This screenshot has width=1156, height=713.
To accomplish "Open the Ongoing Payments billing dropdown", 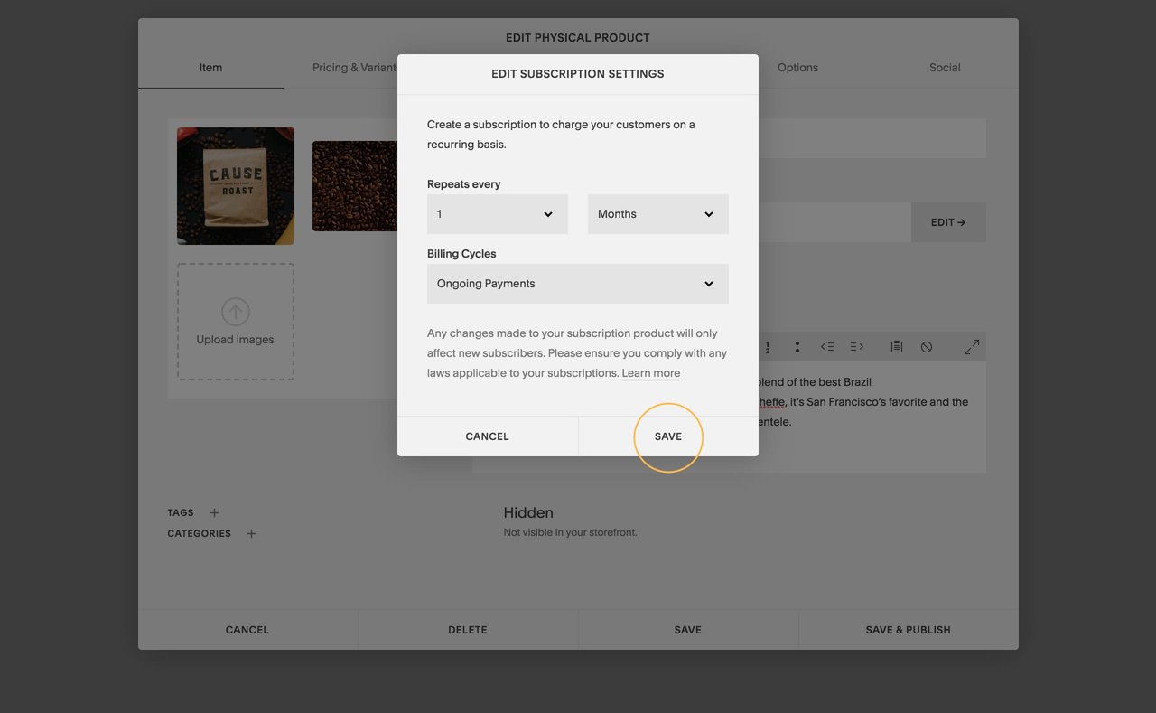I will 577,283.
